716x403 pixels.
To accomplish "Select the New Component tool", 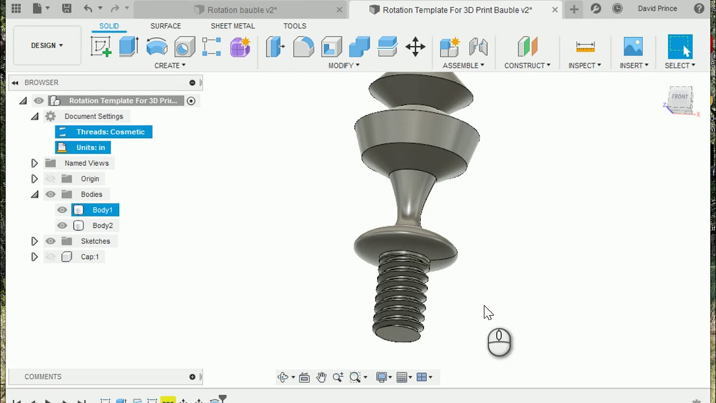I will (x=450, y=46).
